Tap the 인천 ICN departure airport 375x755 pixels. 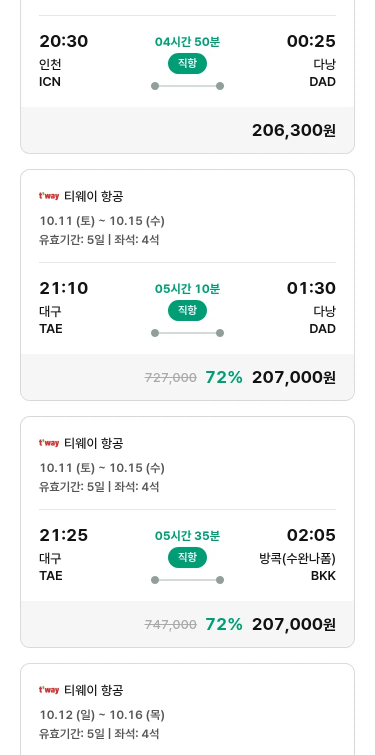click(x=50, y=73)
